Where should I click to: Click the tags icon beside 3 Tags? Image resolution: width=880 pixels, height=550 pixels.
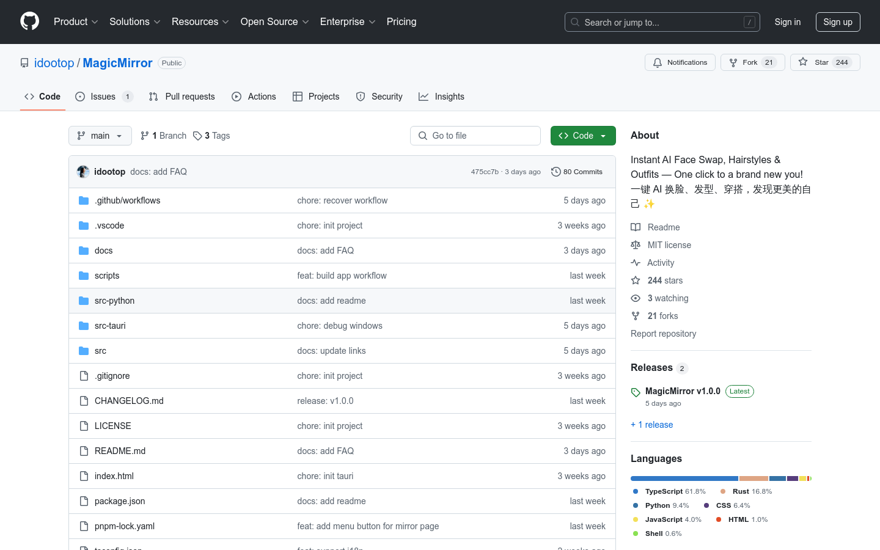tap(197, 136)
